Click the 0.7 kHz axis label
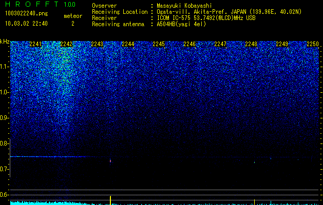 (5, 169)
